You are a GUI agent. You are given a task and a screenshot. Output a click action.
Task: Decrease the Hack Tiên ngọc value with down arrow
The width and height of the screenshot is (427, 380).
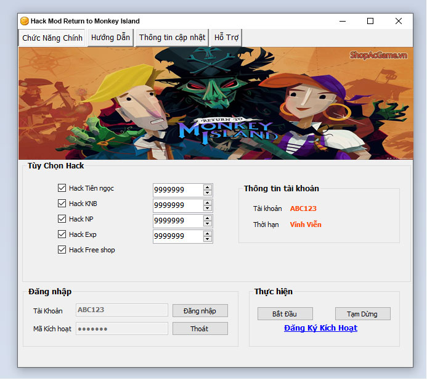pos(208,192)
